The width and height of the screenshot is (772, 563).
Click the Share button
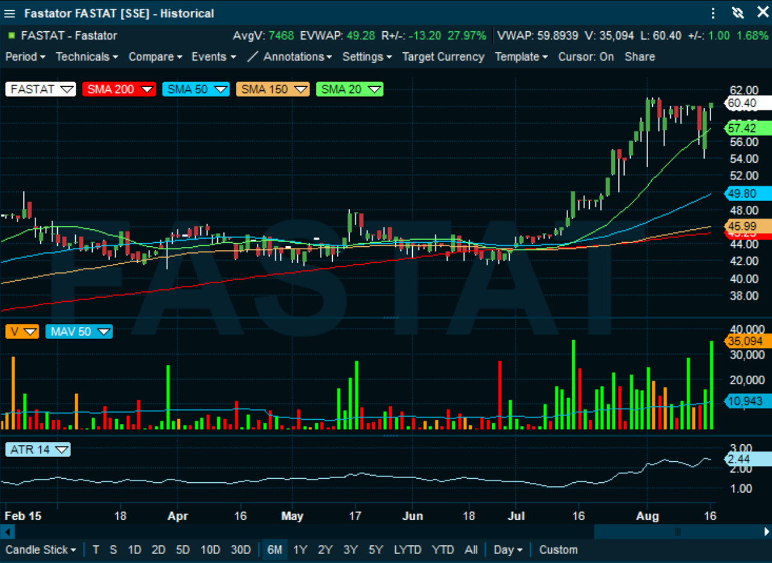(640, 57)
